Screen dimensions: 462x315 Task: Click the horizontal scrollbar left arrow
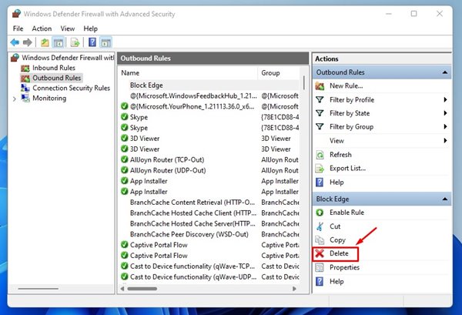pyautogui.click(x=122, y=289)
